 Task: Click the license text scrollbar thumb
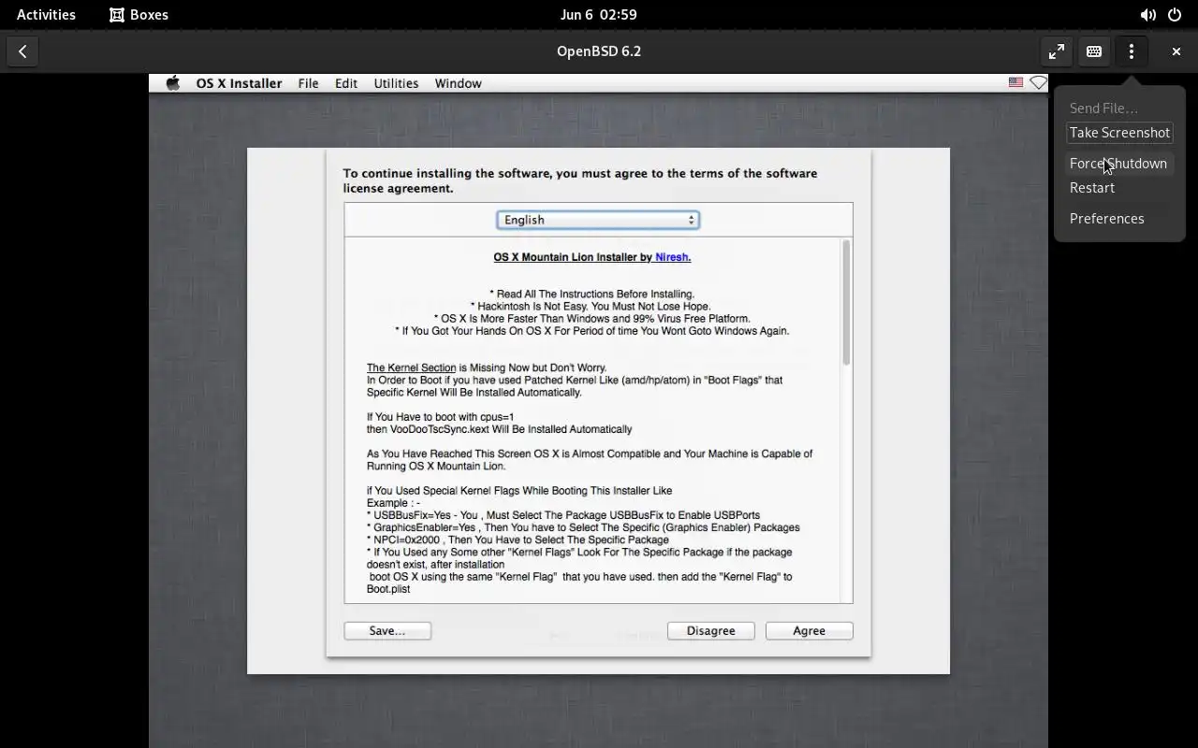[x=846, y=302]
